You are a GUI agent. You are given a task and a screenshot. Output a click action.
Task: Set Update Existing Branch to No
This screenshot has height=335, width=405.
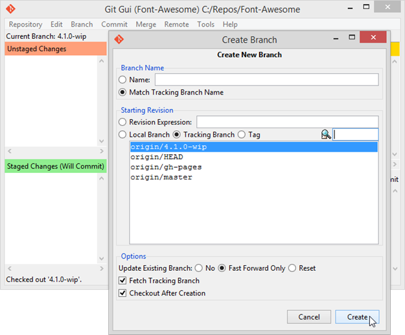pos(199,268)
